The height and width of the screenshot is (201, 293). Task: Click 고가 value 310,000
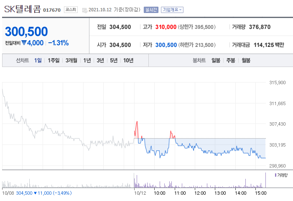coord(166,27)
